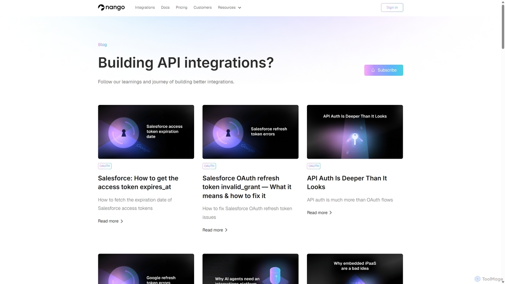This screenshot has height=284, width=505.
Task: Open the 'Salesforce: How to get the access token expires_at' title
Action: tap(138, 183)
